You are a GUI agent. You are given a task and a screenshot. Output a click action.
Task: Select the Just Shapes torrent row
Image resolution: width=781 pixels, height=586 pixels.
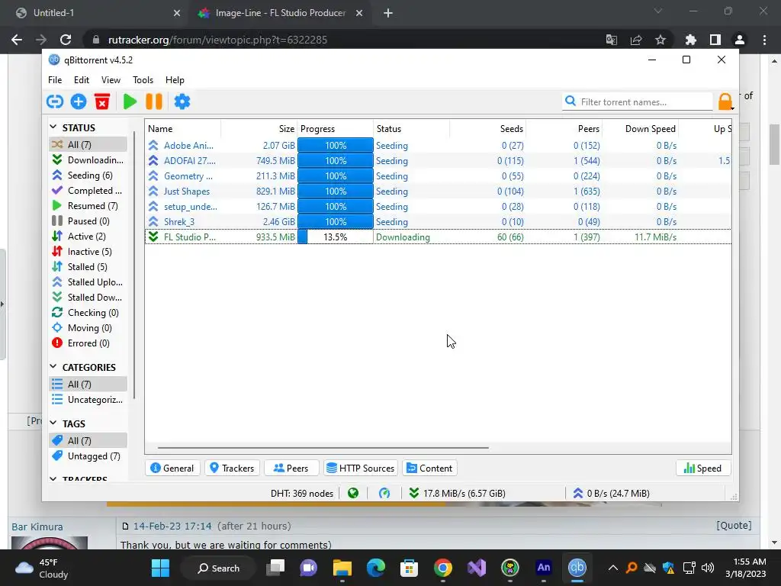pos(439,192)
